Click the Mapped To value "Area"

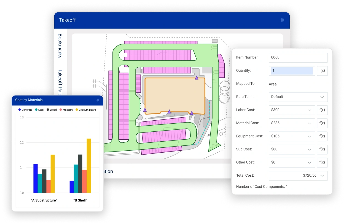point(273,84)
